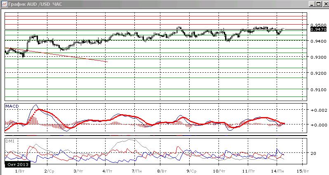Screen dimensions: 329x175
Task: Click date label 4/Пт on time axis
Action: [108, 171]
